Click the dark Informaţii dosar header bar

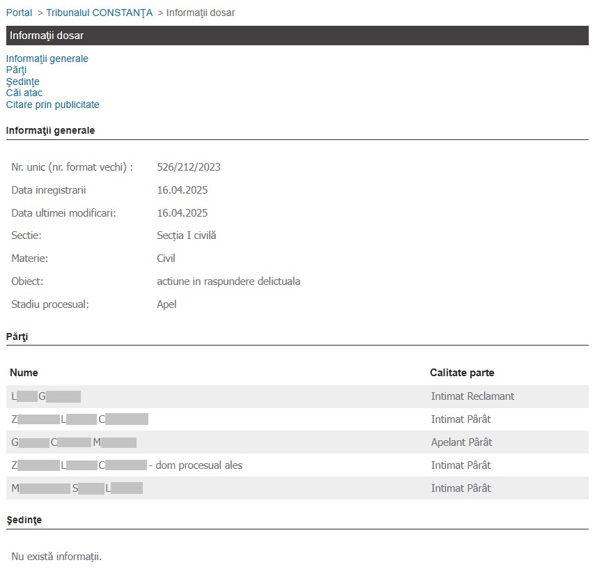pyautogui.click(x=297, y=36)
